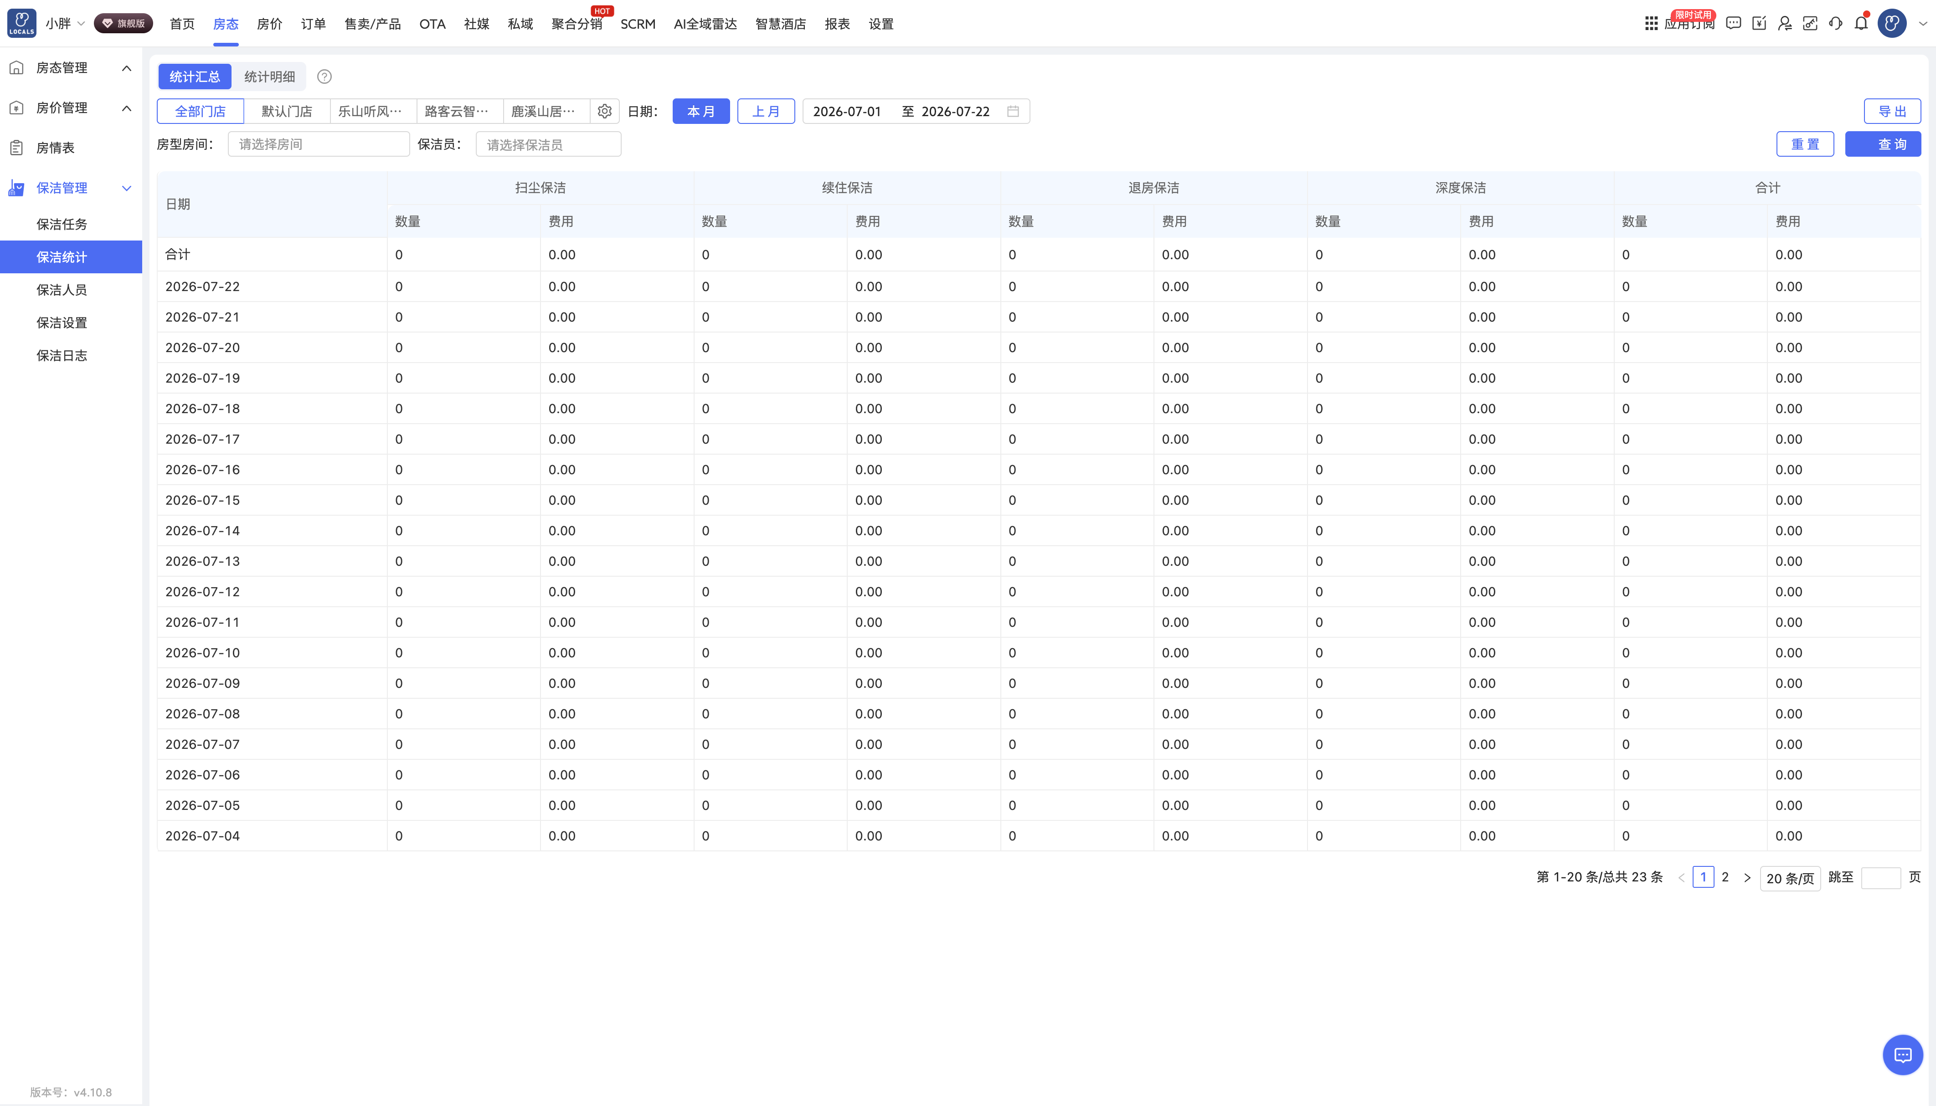
Task: Open the key access icon in the top bar
Action: tap(1811, 24)
